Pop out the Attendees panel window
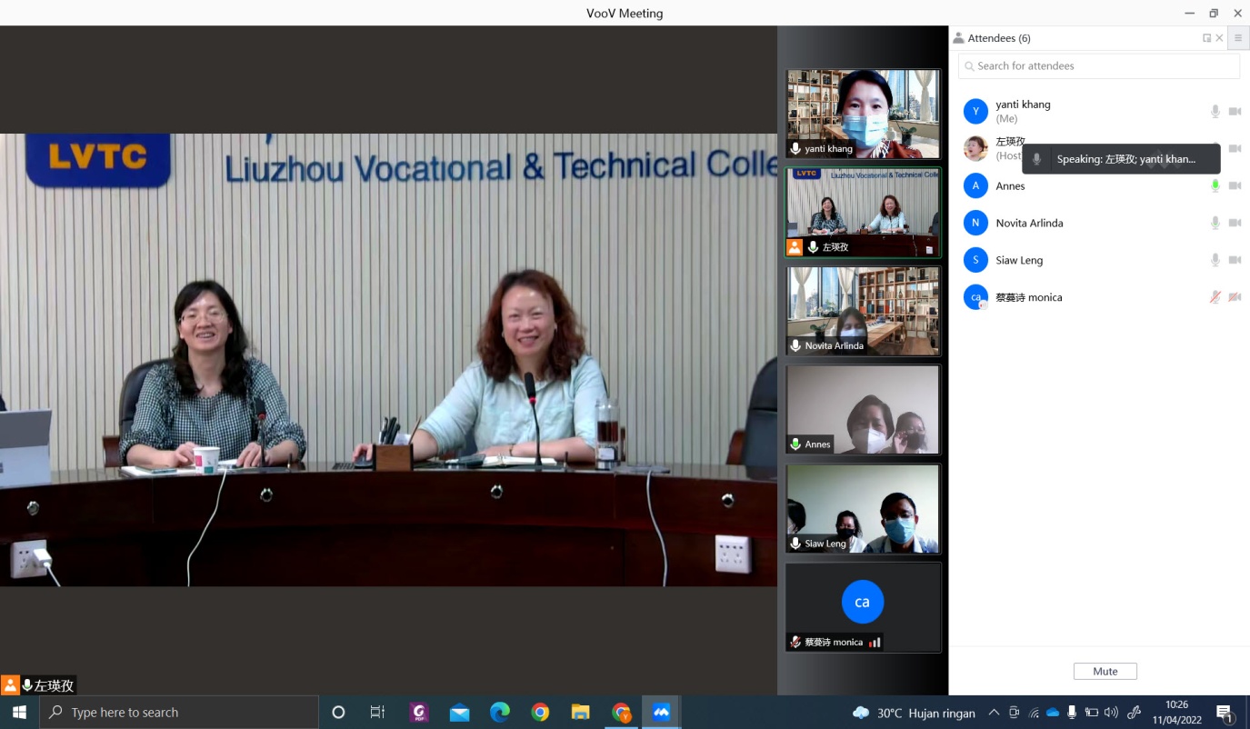1250x729 pixels. 1206,38
